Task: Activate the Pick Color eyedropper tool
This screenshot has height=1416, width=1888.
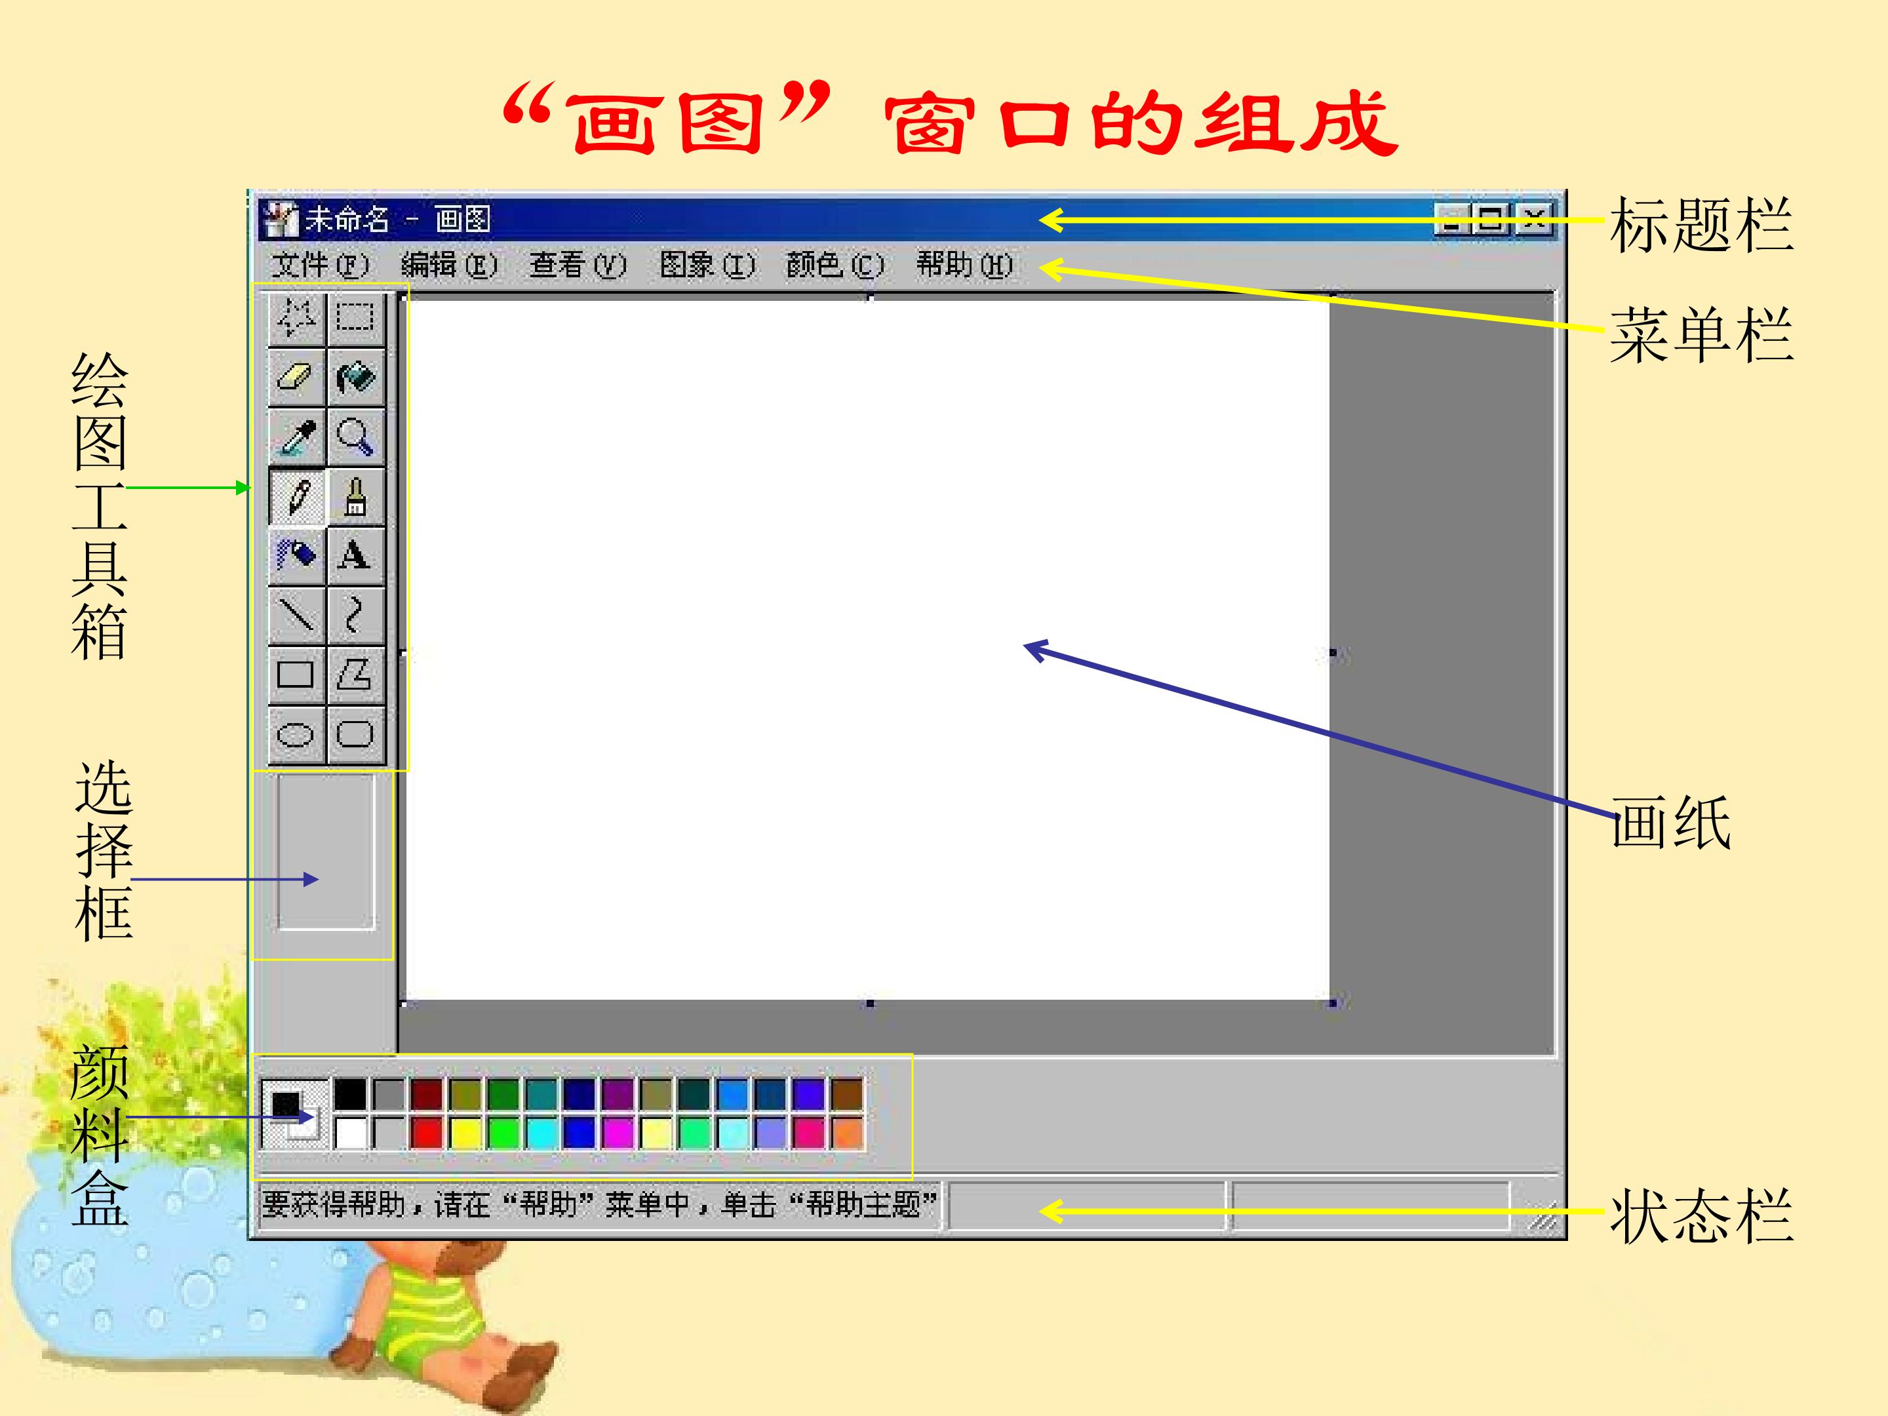Action: click(296, 437)
